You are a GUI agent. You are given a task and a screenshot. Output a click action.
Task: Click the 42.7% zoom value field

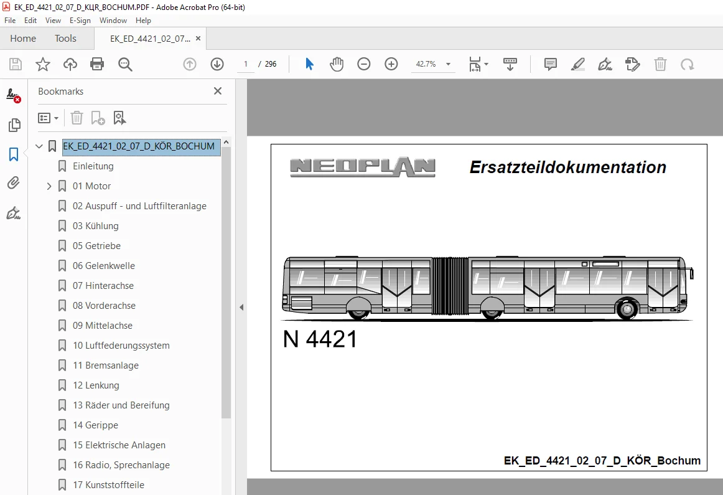(426, 64)
